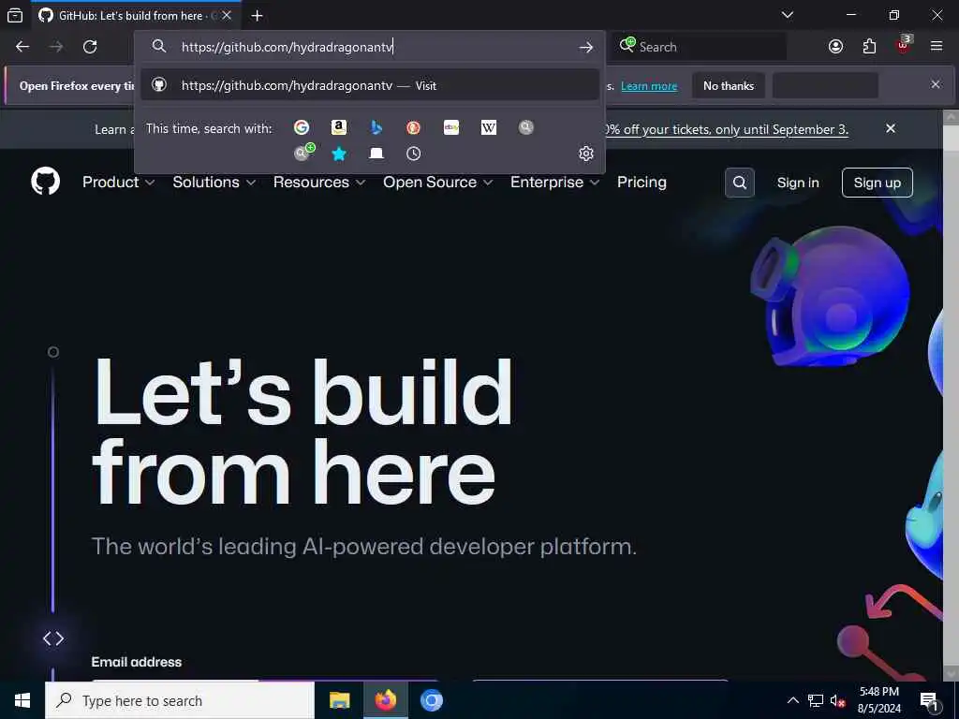Open the notification center icon
Image resolution: width=959 pixels, height=719 pixels.
[x=930, y=700]
